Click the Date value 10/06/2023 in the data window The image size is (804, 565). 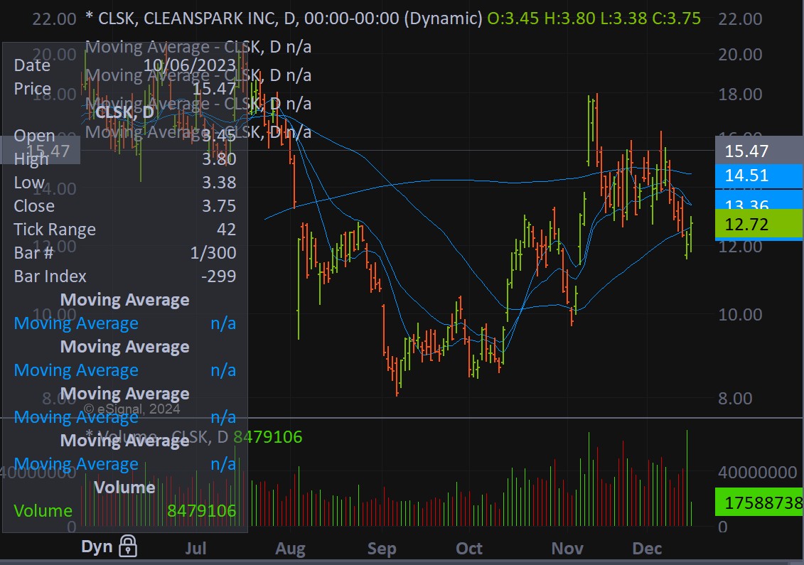point(189,65)
